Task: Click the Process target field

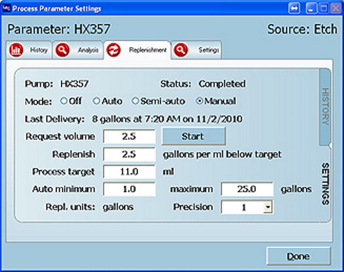Action: [x=130, y=171]
